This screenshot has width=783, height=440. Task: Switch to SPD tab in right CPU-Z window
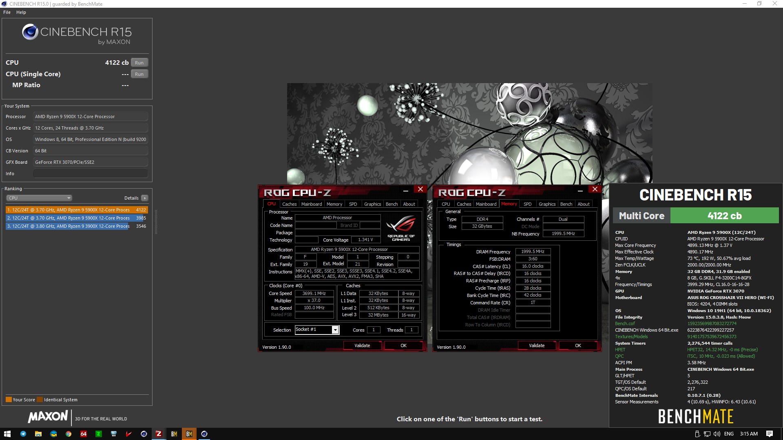coord(528,204)
